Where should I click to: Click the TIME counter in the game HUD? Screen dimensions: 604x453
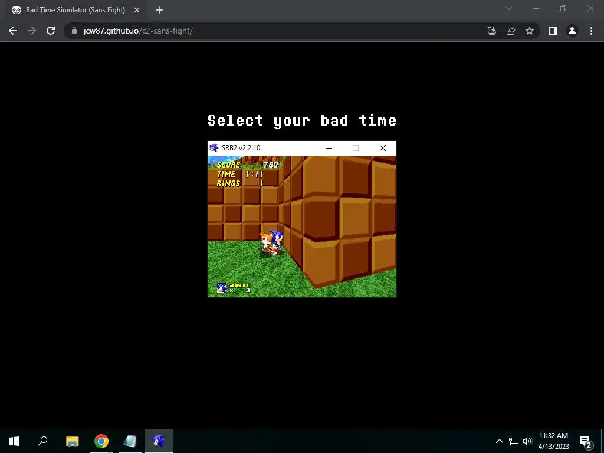point(240,174)
